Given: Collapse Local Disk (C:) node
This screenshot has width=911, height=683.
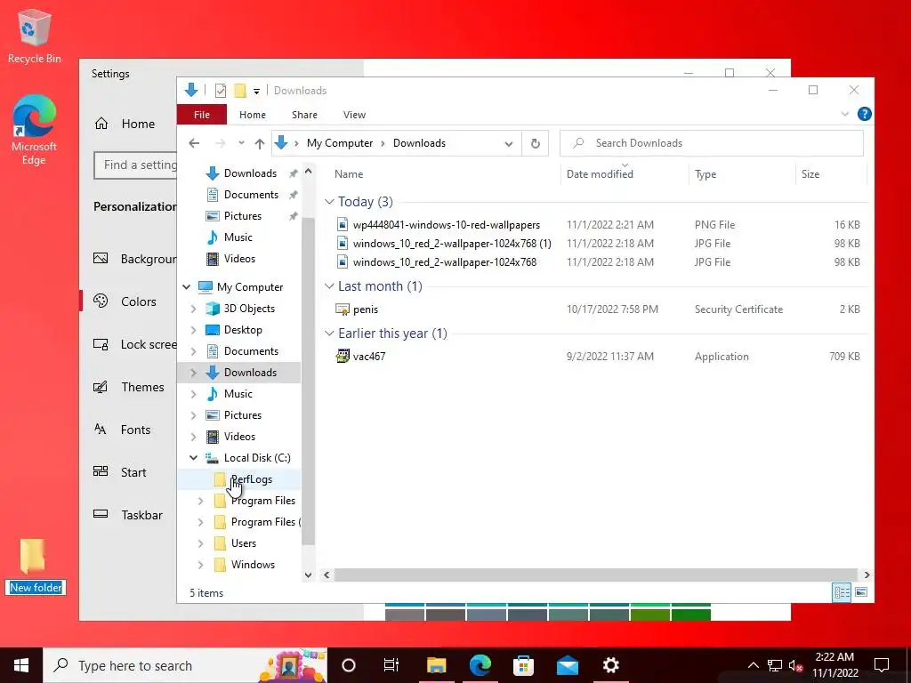Looking at the screenshot, I should (x=193, y=458).
